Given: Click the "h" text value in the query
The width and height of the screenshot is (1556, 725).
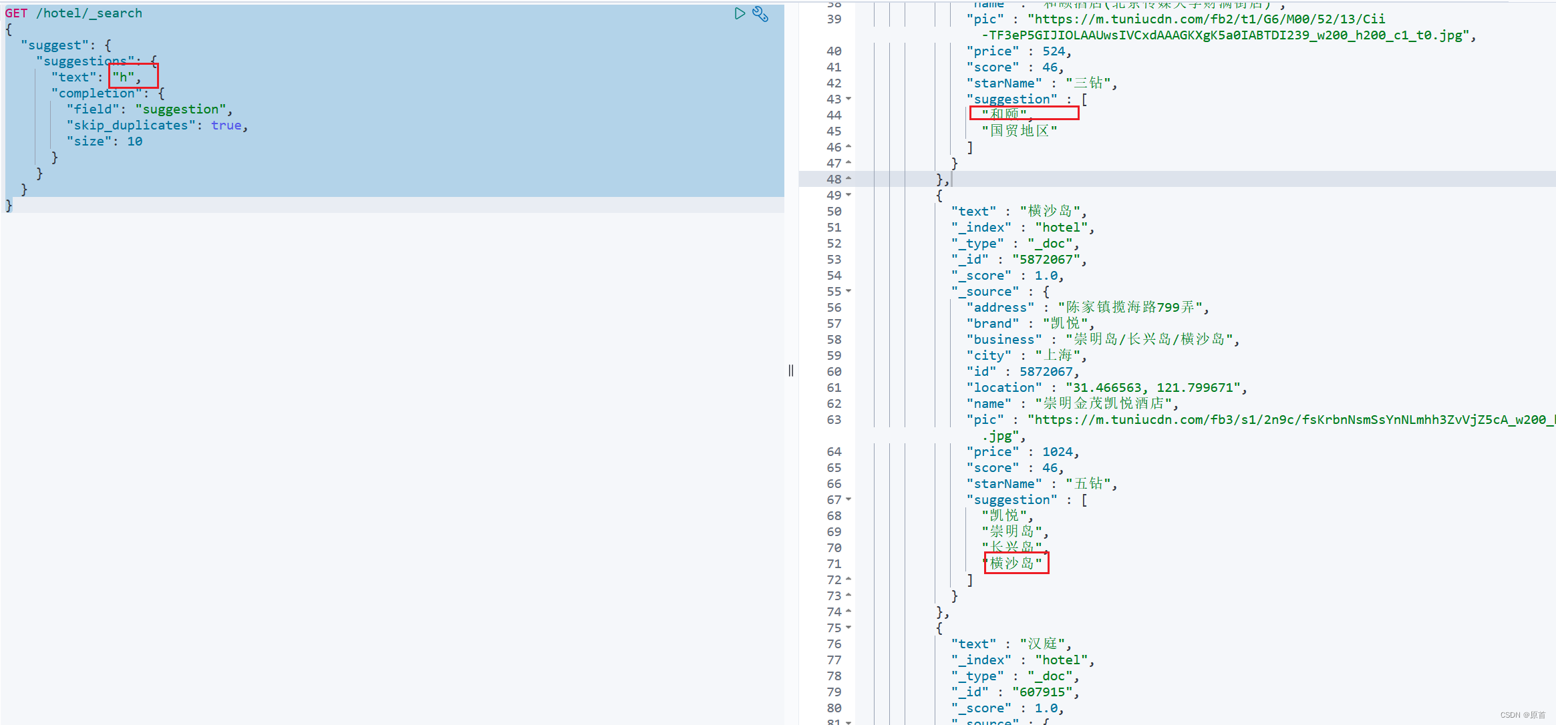Looking at the screenshot, I should point(124,77).
